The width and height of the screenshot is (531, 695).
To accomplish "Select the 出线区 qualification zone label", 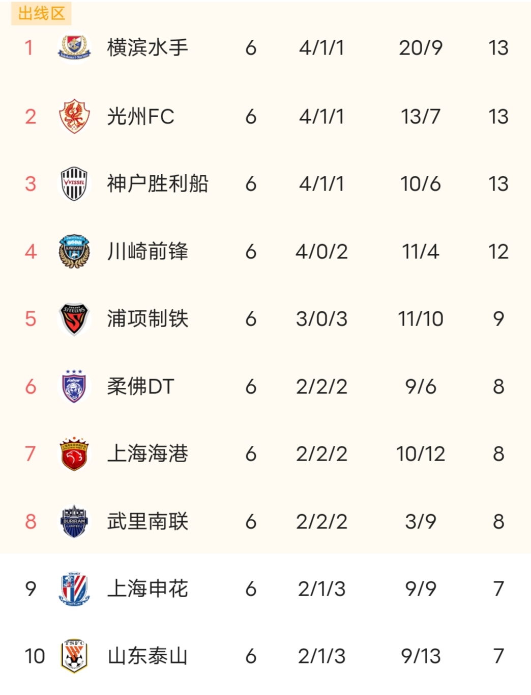I will 41,13.
